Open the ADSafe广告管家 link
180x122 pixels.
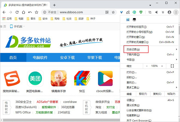(x=47, y=102)
